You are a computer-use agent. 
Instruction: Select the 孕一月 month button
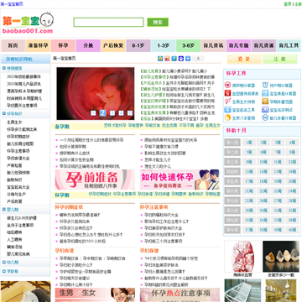[x=232, y=143]
